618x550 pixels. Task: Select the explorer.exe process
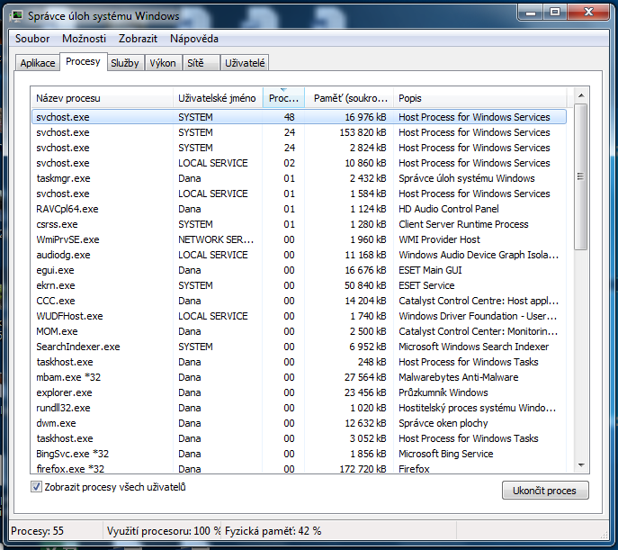(299, 392)
